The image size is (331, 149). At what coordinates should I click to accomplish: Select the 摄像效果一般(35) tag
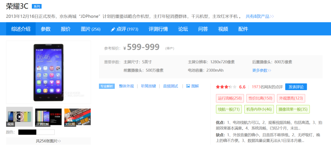pyautogui.click(x=293, y=109)
